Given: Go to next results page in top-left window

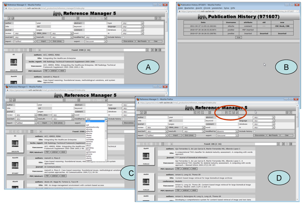Looking at the screenshot, I should point(152,50).
